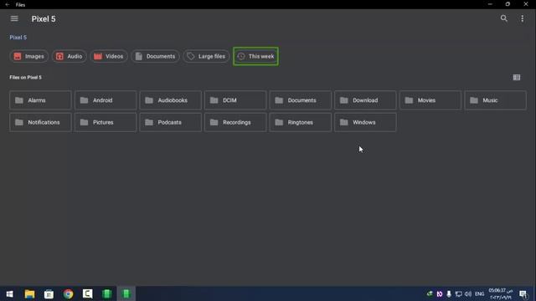The image size is (536, 301).
Task: Open the Podcasts folder
Action: click(x=170, y=122)
